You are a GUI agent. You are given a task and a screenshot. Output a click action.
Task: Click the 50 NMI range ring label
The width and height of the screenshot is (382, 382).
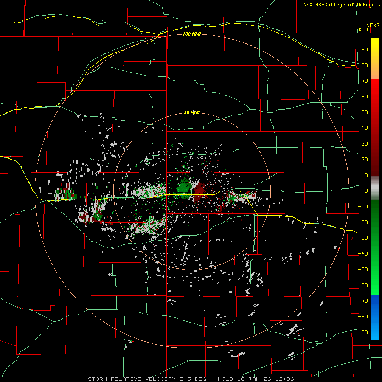tap(192, 112)
